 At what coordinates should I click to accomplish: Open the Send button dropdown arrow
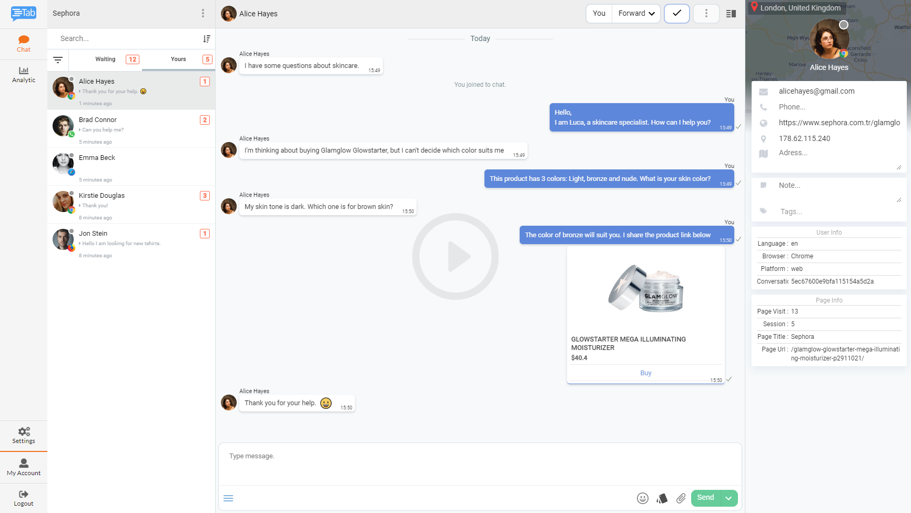pyautogui.click(x=728, y=498)
